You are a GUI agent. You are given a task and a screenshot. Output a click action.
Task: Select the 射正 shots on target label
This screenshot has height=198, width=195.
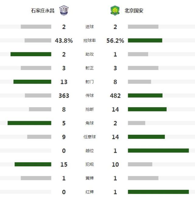point(89,68)
